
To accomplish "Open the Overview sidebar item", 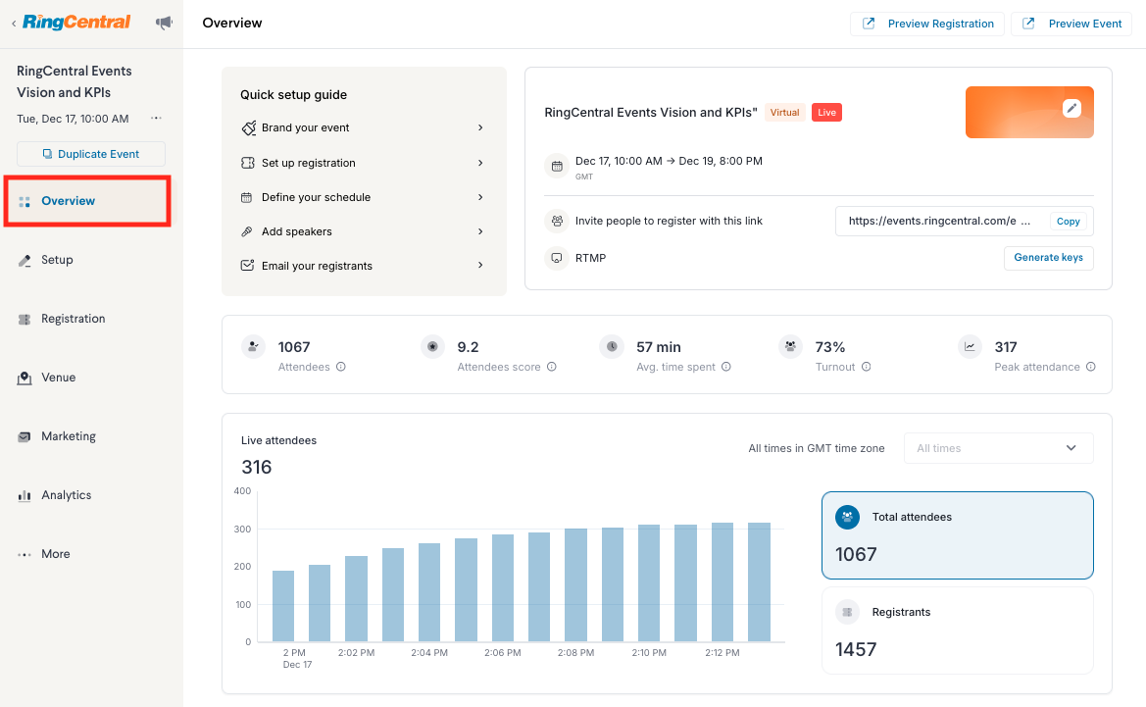I will coord(87,201).
